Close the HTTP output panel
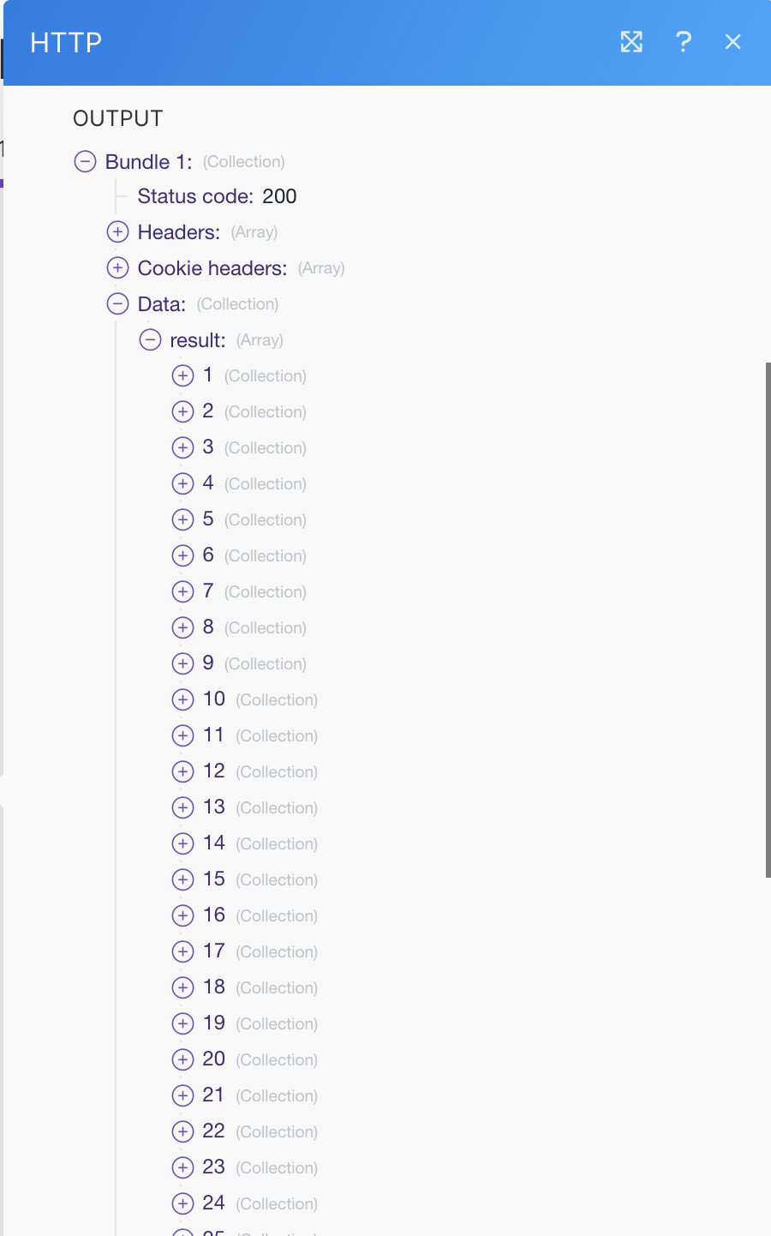The height and width of the screenshot is (1236, 771). 732,42
